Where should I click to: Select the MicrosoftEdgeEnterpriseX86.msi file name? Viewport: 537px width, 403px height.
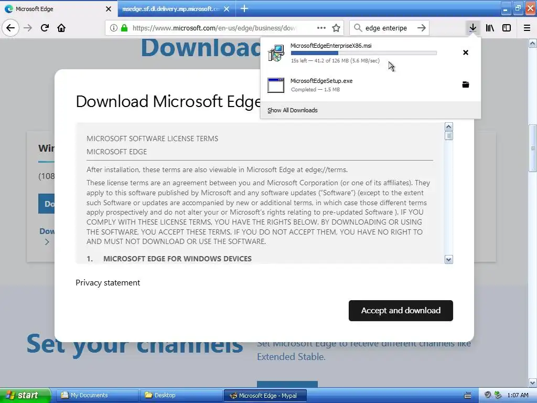[x=331, y=46]
